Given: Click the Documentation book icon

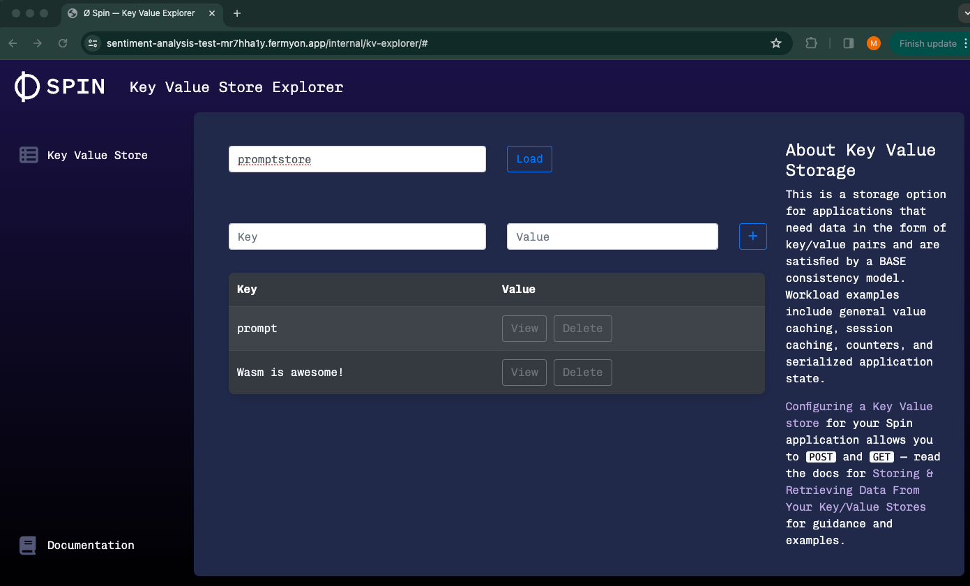Looking at the screenshot, I should (28, 545).
